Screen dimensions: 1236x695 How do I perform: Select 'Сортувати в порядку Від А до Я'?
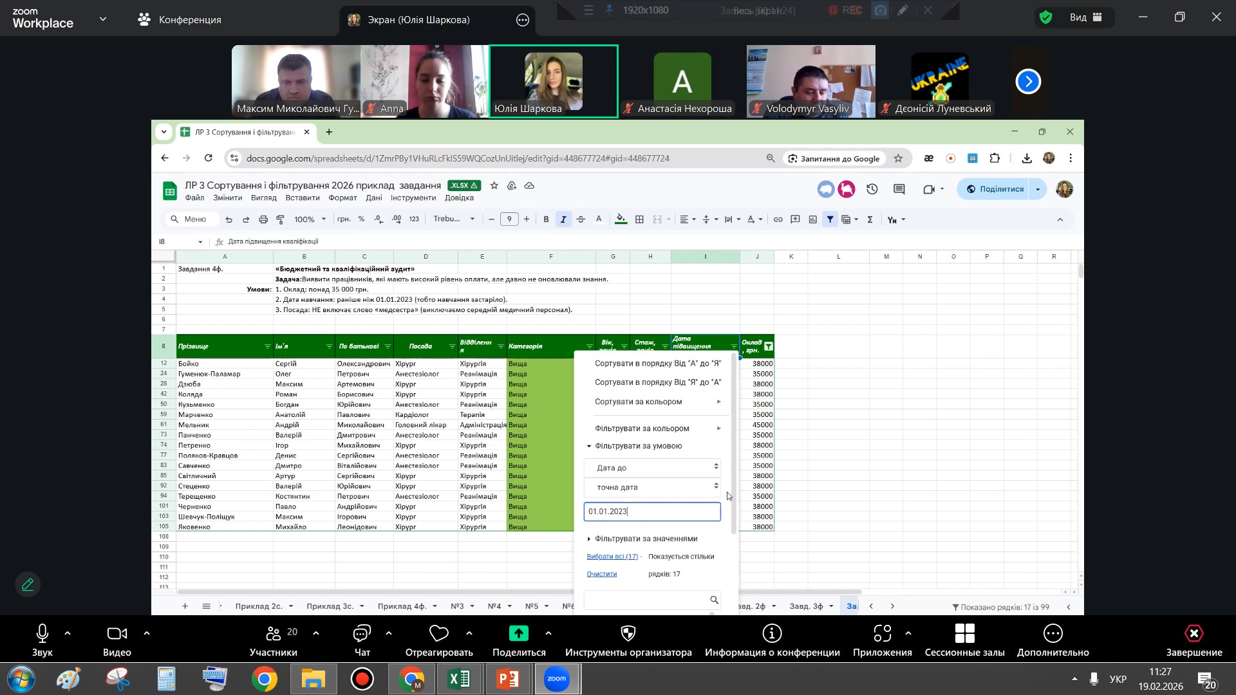[657, 364]
